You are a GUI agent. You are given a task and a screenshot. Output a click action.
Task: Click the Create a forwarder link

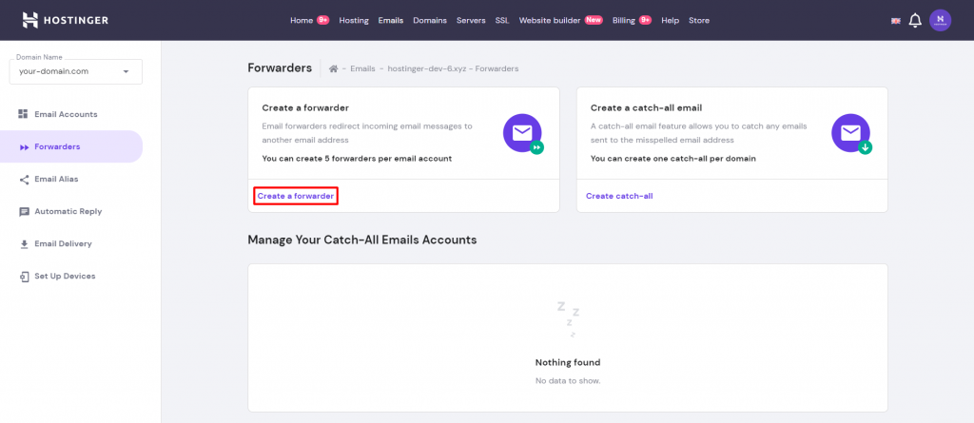point(296,196)
